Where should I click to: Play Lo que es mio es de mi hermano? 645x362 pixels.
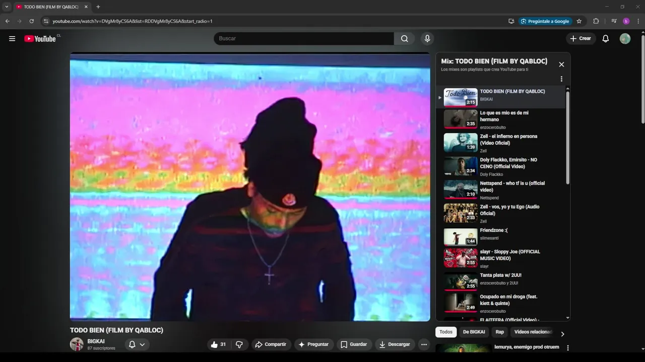tap(501, 120)
